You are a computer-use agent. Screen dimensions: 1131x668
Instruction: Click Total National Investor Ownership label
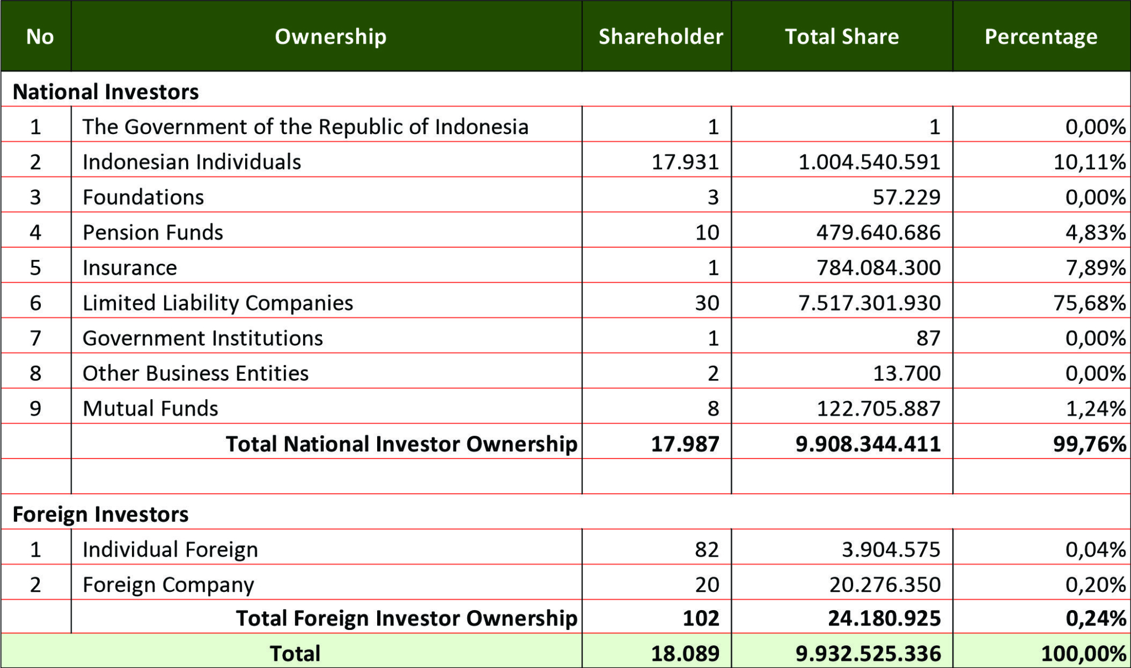pyautogui.click(x=401, y=443)
